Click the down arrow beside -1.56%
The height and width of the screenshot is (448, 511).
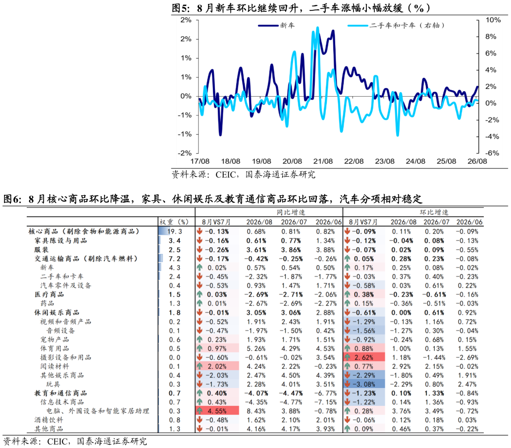[x=347, y=330]
